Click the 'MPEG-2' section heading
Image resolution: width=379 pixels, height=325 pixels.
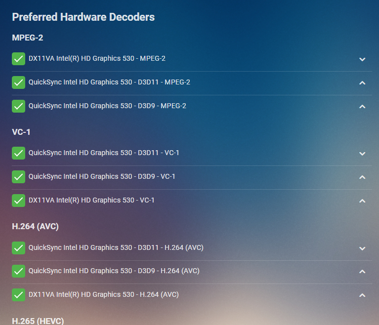click(x=28, y=38)
